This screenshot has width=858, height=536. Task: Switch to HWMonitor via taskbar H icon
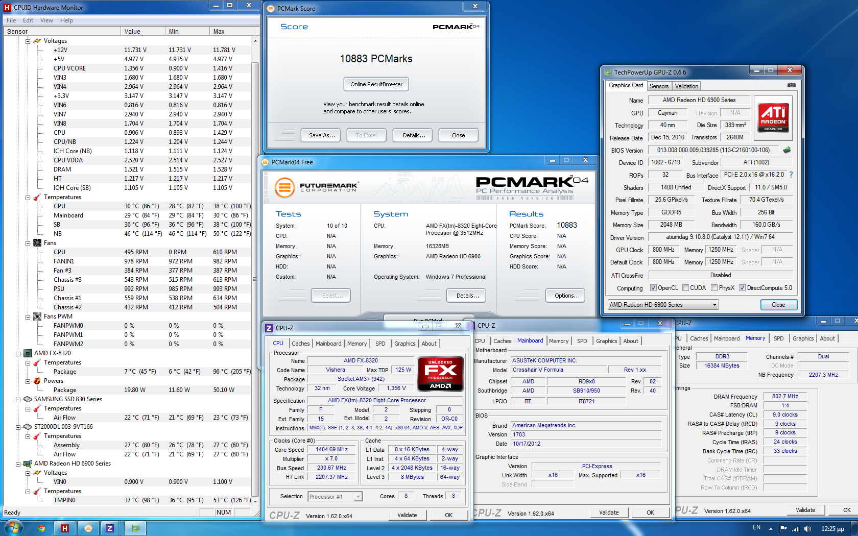65,528
